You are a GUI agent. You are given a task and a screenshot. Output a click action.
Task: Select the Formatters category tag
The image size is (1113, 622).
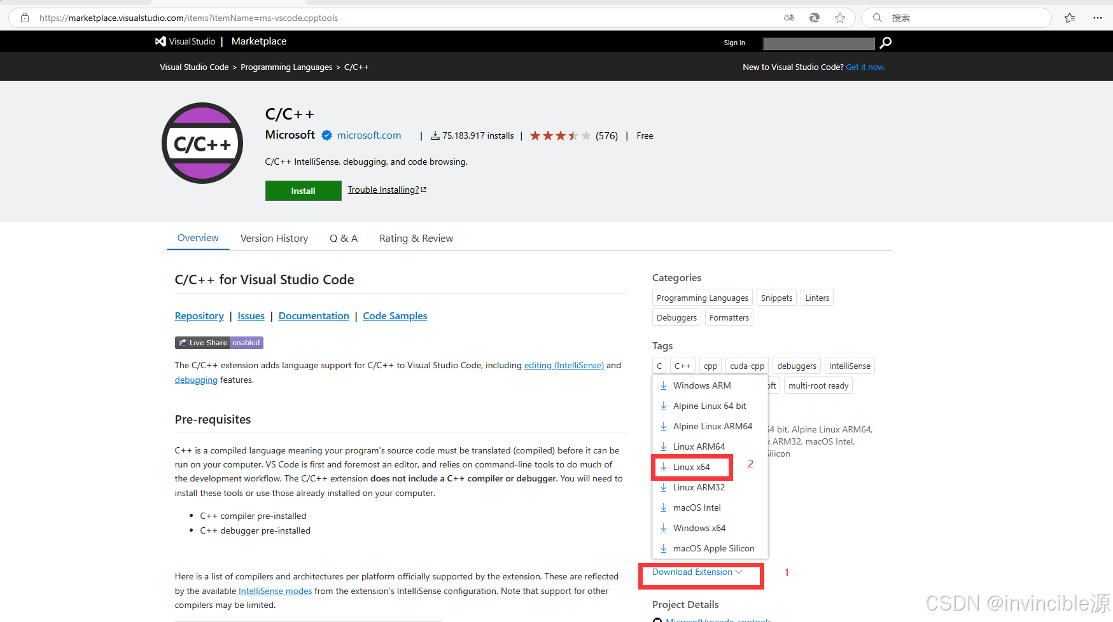pos(729,317)
